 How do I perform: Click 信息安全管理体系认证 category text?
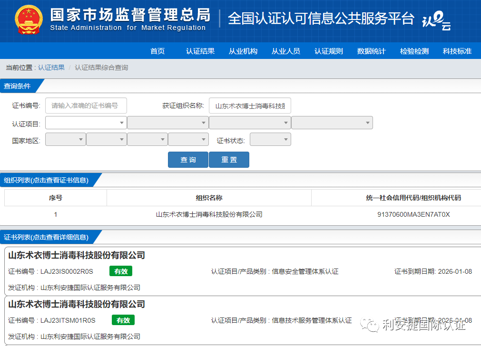click(x=305, y=271)
